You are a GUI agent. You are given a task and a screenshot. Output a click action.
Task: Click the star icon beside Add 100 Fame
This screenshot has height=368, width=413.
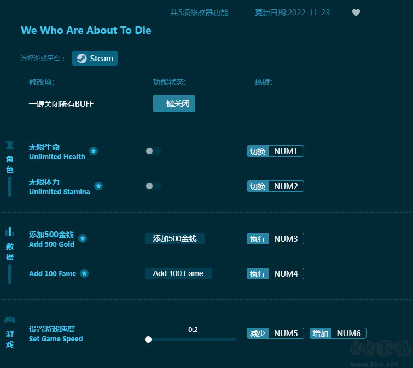pyautogui.click(x=84, y=273)
